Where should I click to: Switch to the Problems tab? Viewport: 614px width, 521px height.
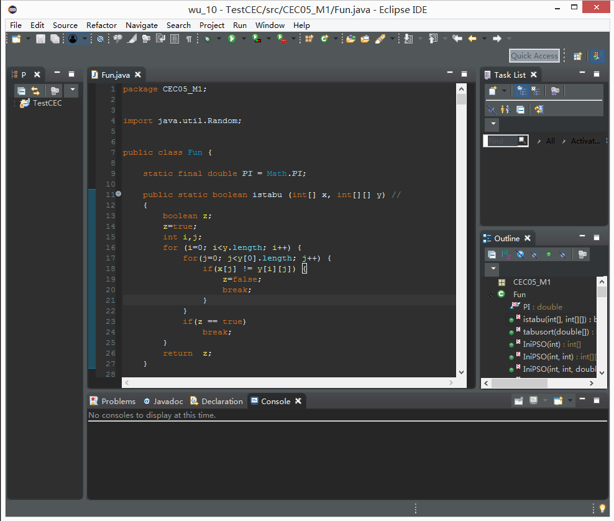(112, 401)
